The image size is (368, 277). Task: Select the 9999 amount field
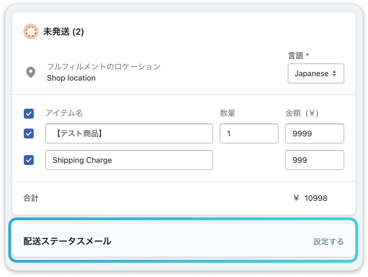click(x=314, y=134)
